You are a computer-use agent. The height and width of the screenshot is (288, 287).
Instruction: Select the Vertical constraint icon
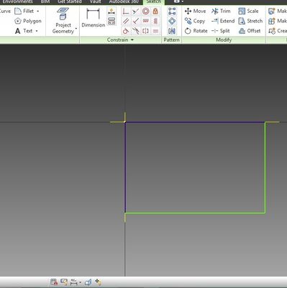(x=155, y=21)
